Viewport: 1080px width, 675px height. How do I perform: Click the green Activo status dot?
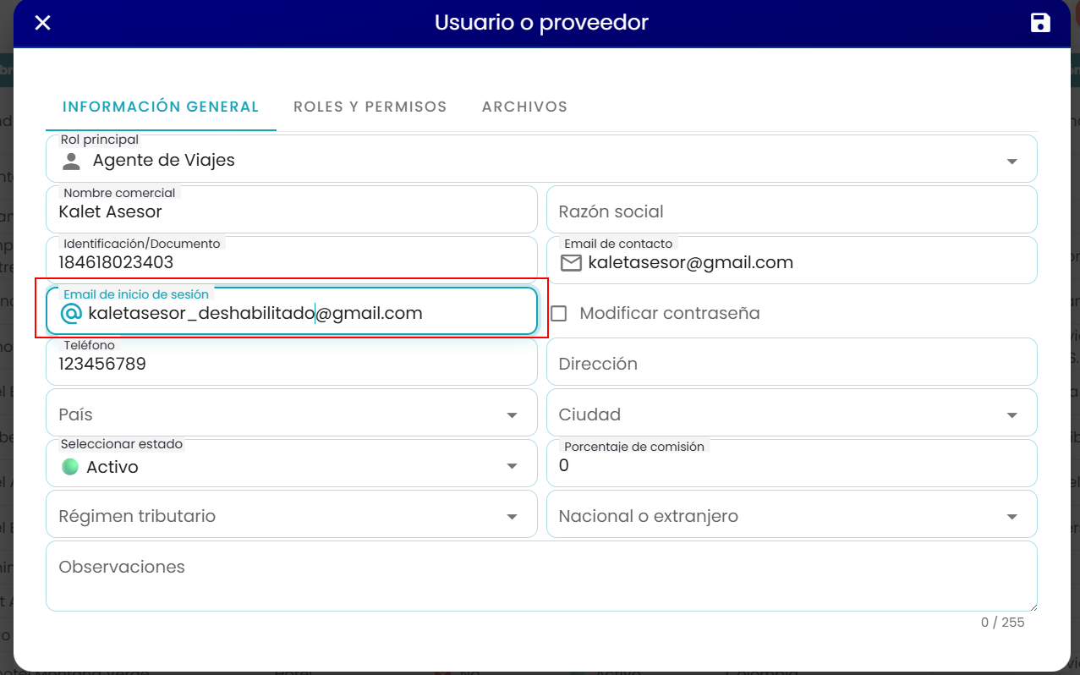coord(70,466)
